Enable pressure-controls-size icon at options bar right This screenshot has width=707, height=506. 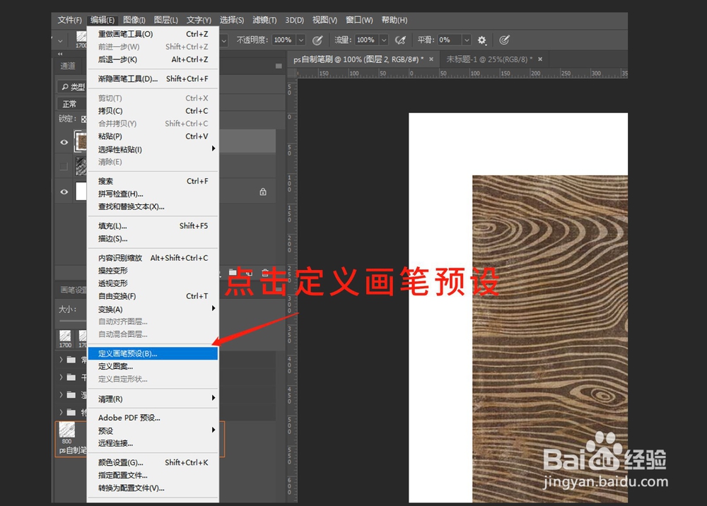(504, 40)
